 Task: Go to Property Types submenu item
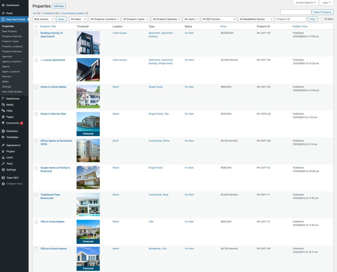point(10,41)
